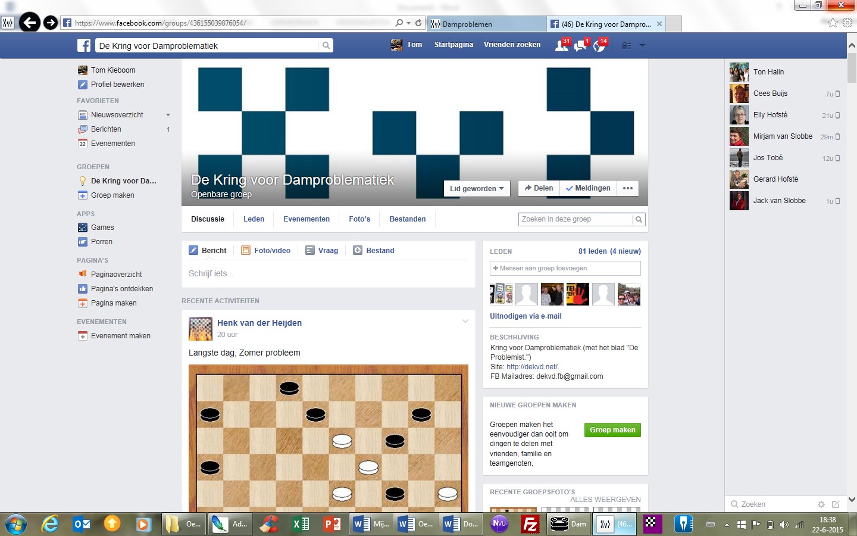Click the green Groep maken button
The height and width of the screenshot is (536, 857).
tap(612, 430)
